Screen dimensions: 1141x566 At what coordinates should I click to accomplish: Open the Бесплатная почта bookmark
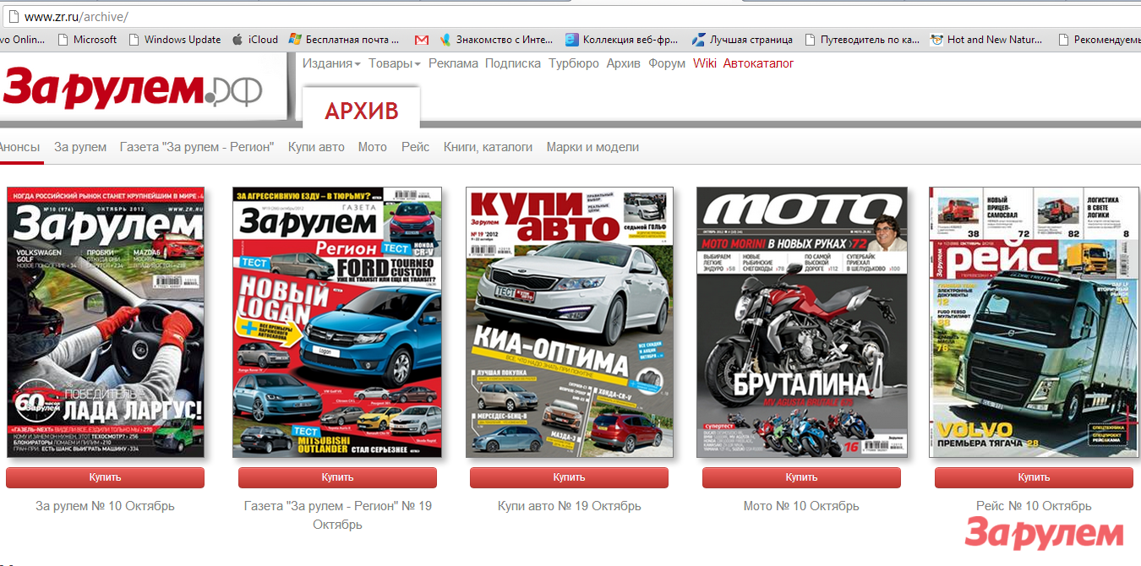(x=352, y=40)
